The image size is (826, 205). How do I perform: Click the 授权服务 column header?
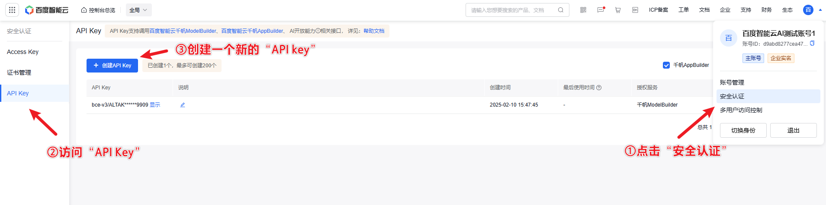pos(647,88)
